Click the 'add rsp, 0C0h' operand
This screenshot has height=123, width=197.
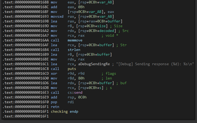[x=77, y=97]
